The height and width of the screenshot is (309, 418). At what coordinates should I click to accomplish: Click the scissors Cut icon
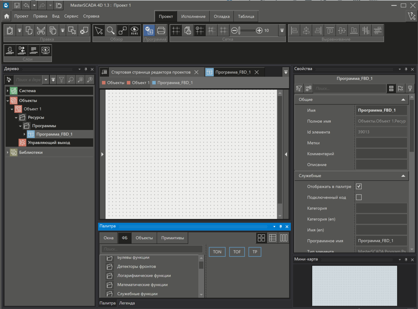tap(41, 30)
